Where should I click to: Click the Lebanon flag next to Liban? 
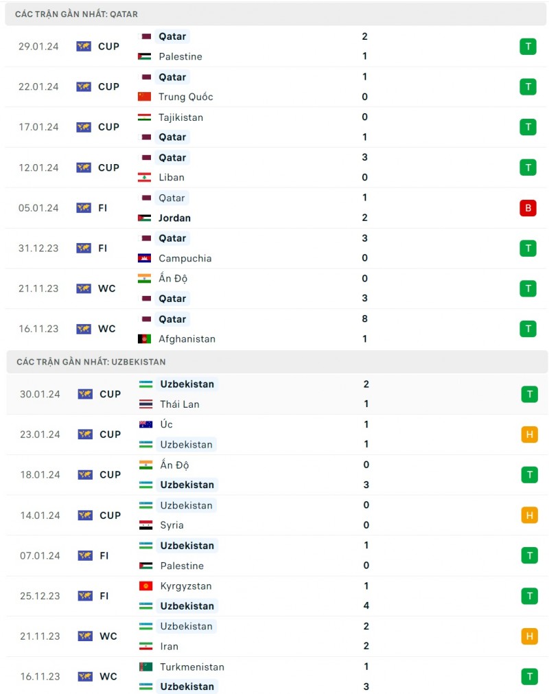(144, 177)
